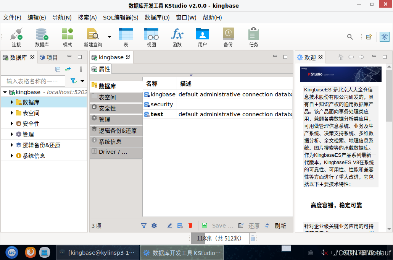This screenshot has width=393, height=260.
Task: Select Driver entry in editor side list
Action: click(116, 152)
